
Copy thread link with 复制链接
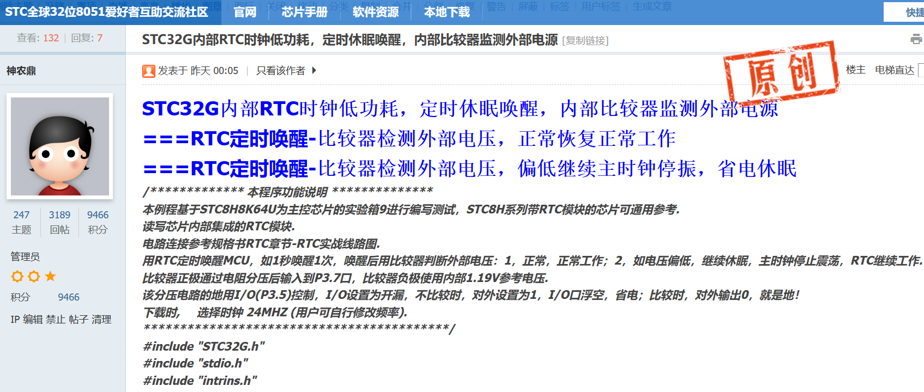[587, 40]
